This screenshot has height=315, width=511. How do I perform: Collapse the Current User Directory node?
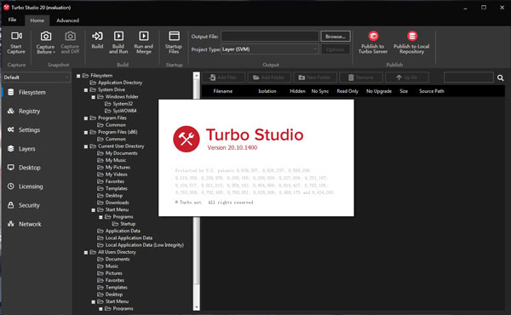click(86, 146)
